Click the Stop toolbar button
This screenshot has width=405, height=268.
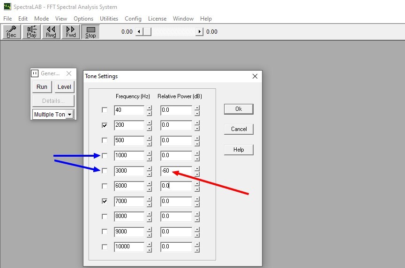[x=90, y=32]
